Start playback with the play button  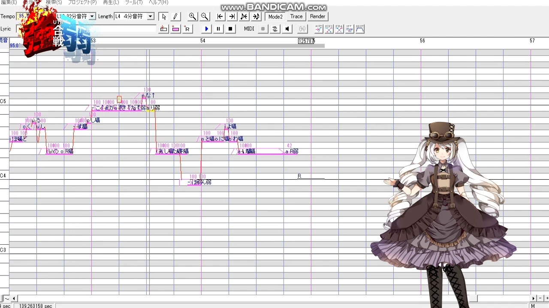[206, 29]
